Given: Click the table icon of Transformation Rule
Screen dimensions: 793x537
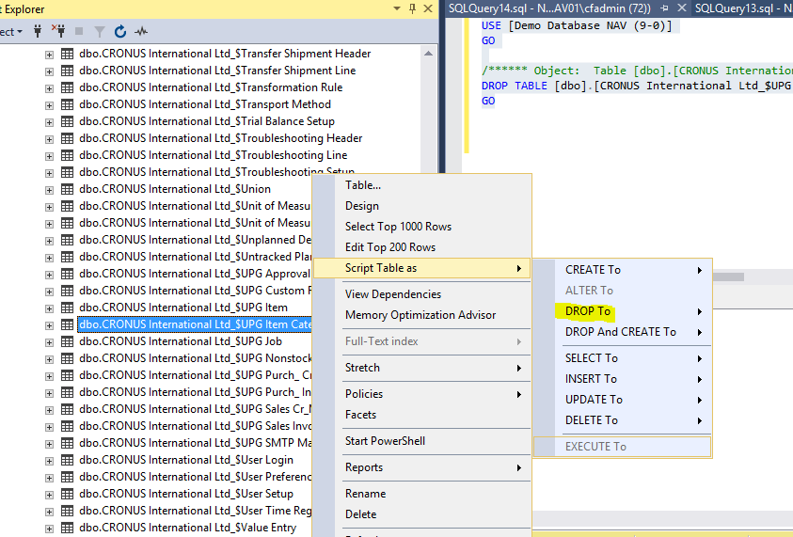Looking at the screenshot, I should tap(68, 87).
